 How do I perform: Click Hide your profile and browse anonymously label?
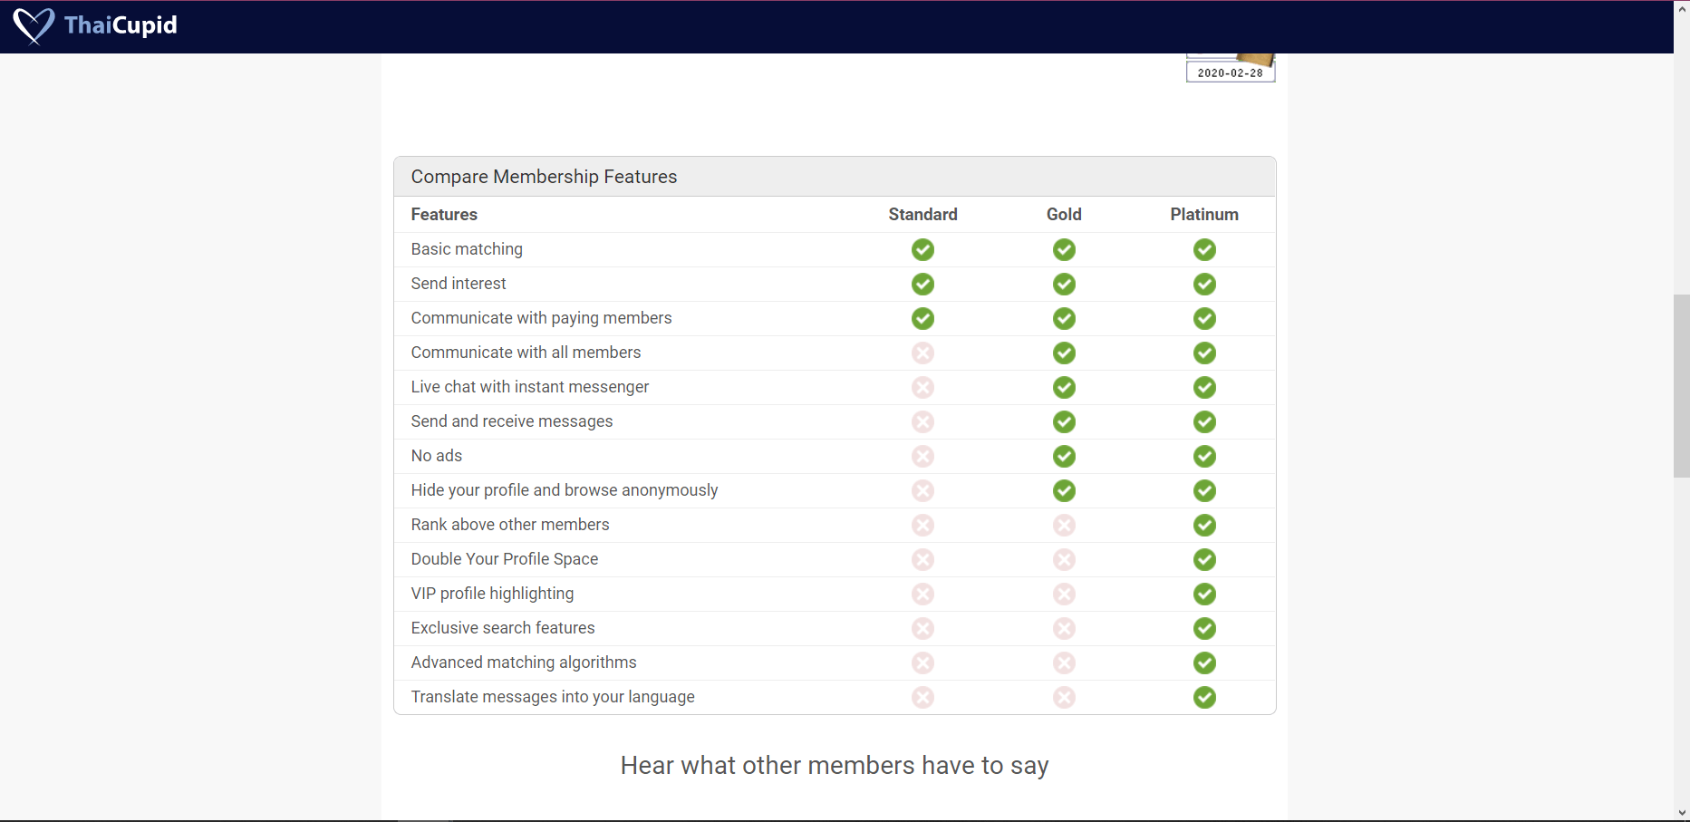[x=565, y=490]
